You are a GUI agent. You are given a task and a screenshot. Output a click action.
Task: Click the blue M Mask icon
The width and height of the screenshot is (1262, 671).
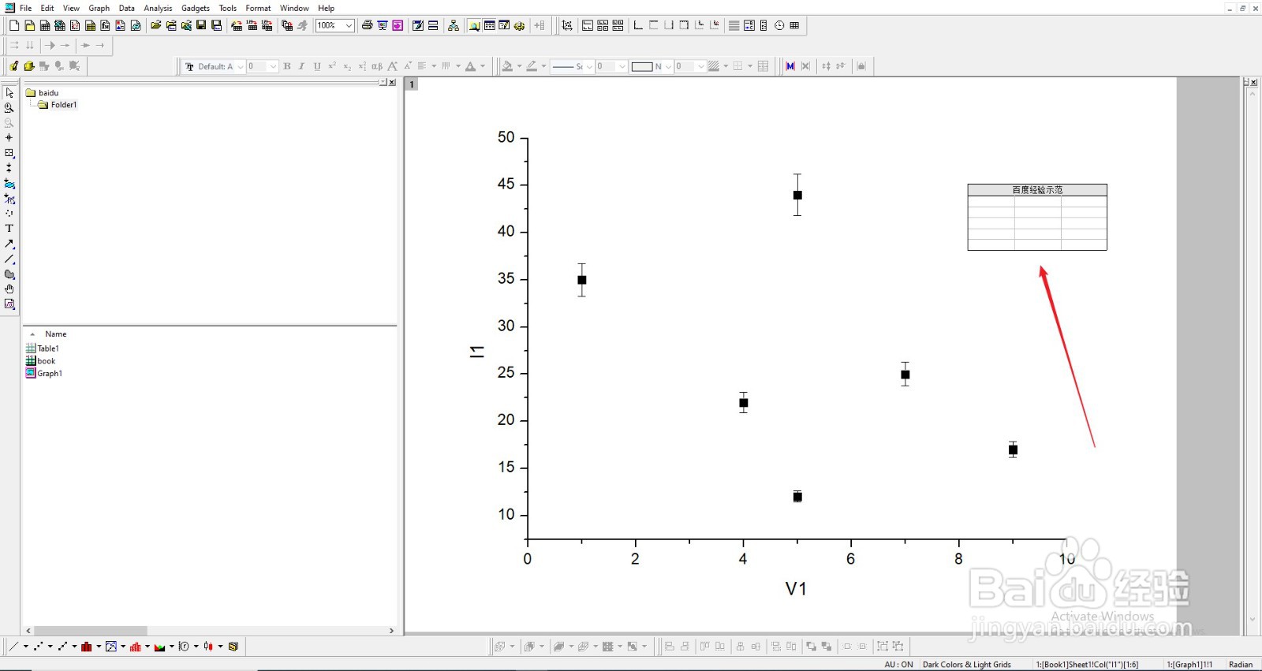pos(790,66)
